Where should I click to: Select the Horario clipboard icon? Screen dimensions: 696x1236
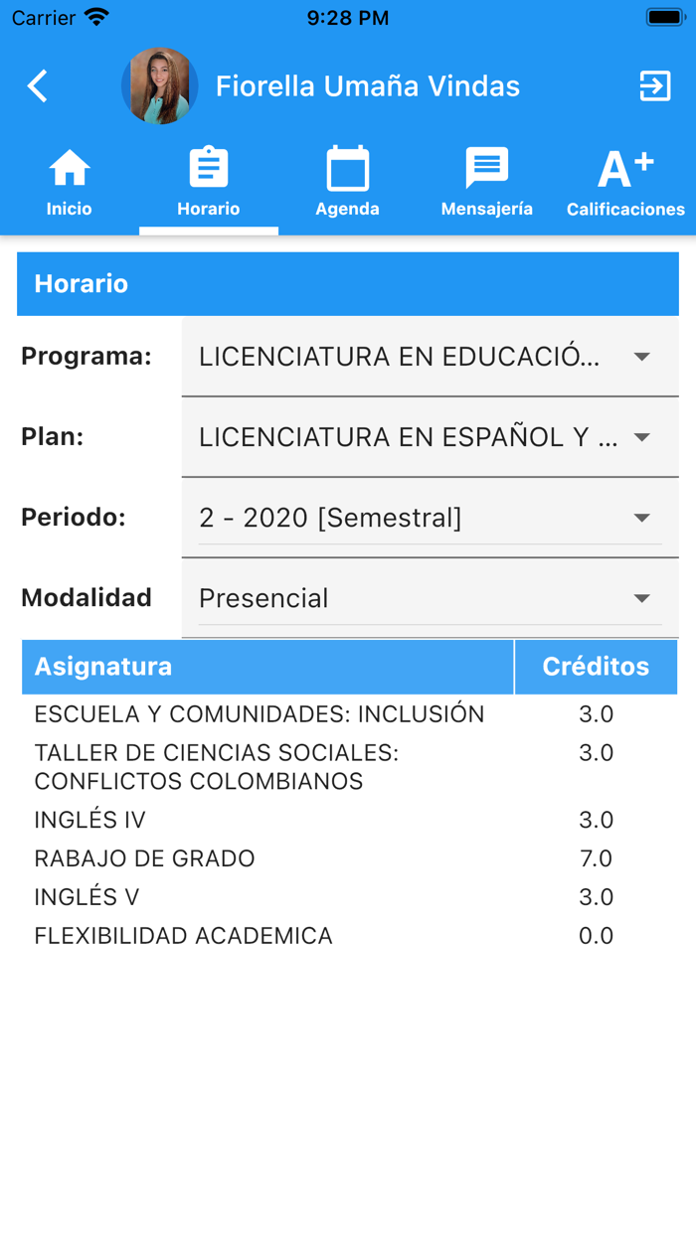(209, 169)
